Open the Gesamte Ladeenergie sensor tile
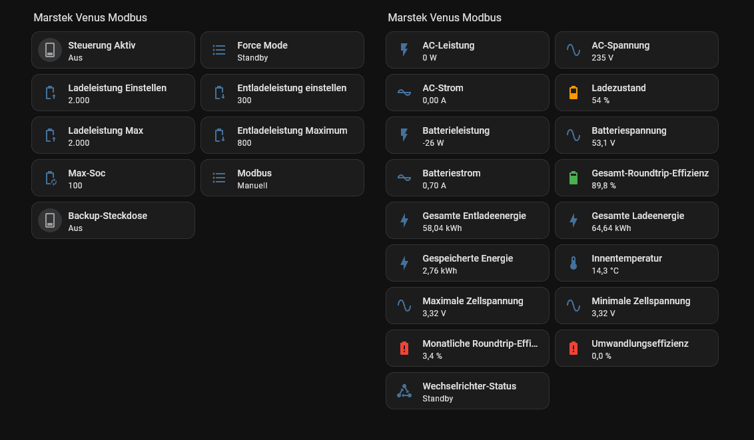The image size is (754, 440). [637, 220]
